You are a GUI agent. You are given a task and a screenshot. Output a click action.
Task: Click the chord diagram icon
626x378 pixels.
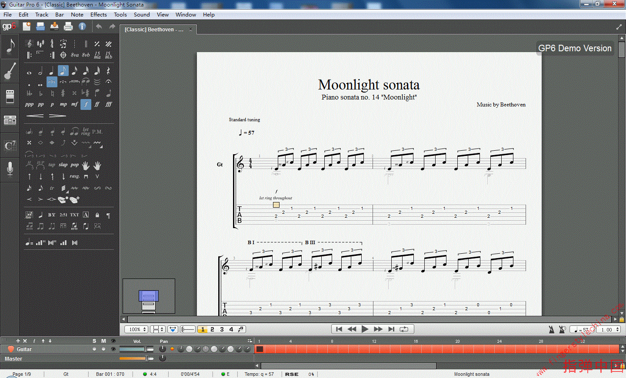pos(29,215)
